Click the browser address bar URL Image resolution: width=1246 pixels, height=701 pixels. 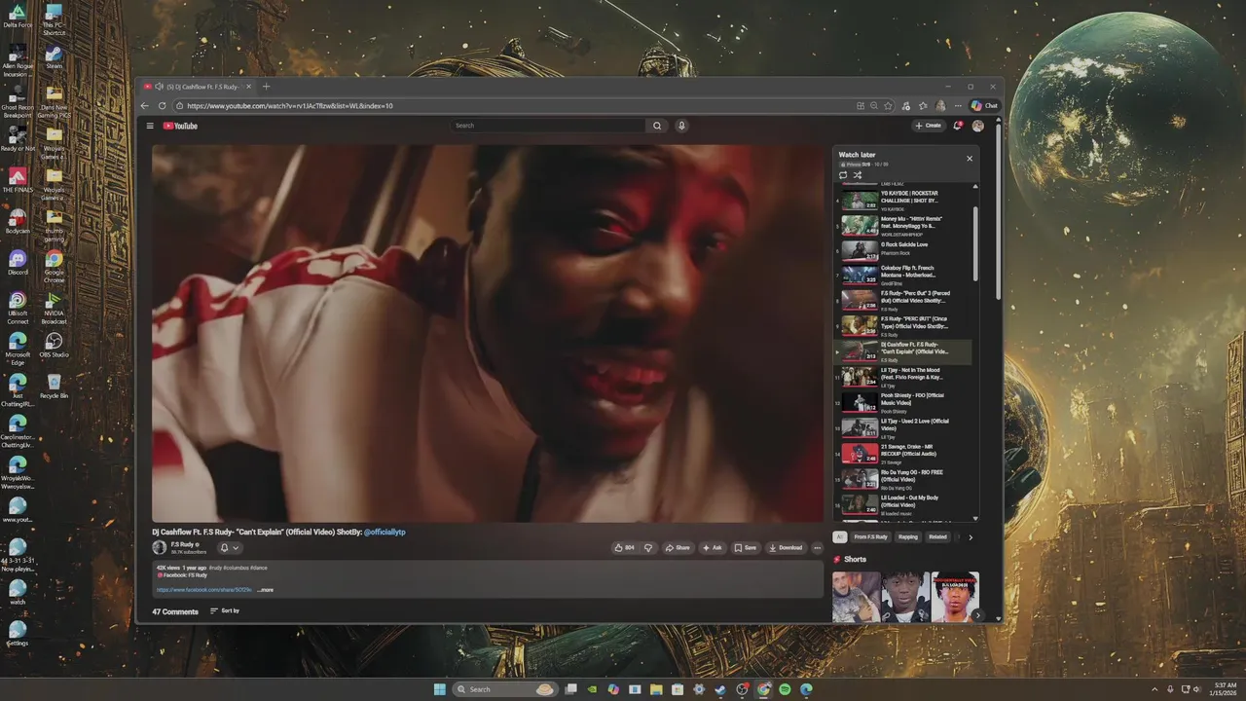click(x=290, y=105)
